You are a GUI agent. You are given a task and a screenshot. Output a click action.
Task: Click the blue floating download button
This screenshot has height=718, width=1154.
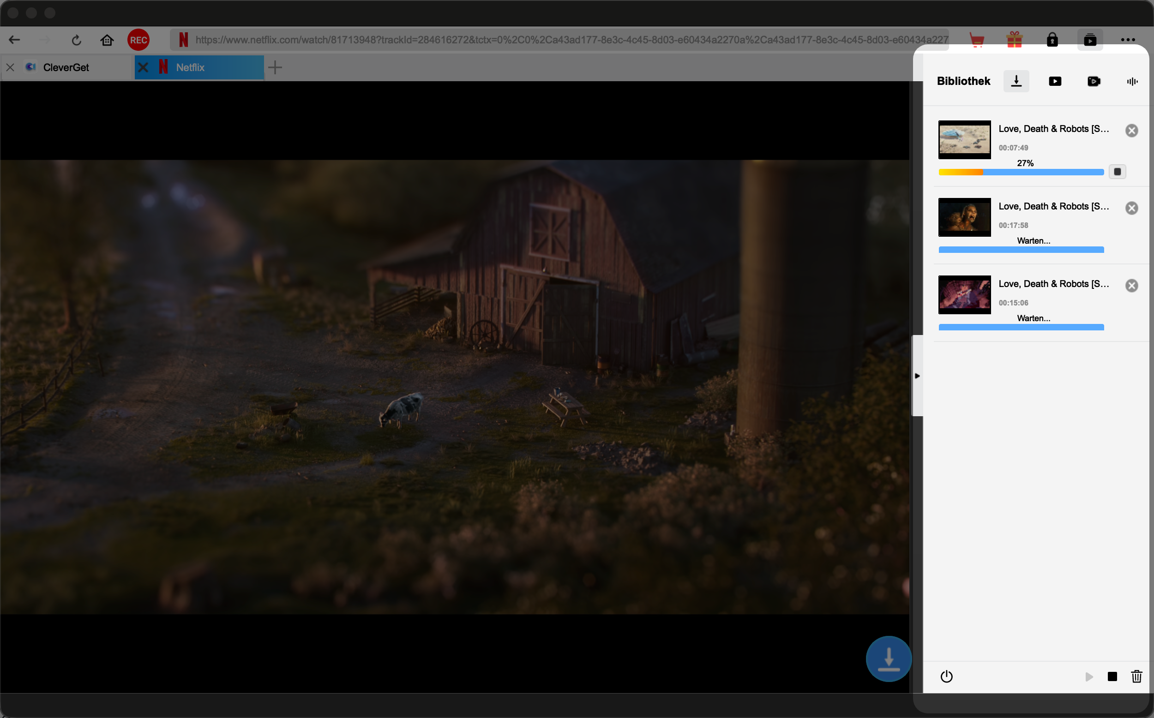pyautogui.click(x=889, y=659)
